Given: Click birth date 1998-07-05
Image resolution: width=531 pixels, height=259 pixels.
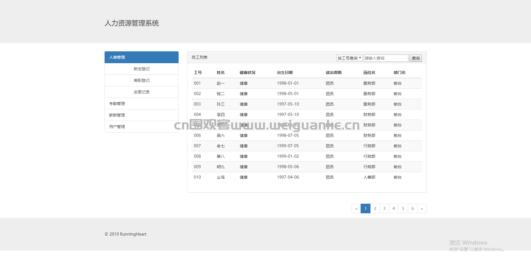Looking at the screenshot, I should coord(288,135).
